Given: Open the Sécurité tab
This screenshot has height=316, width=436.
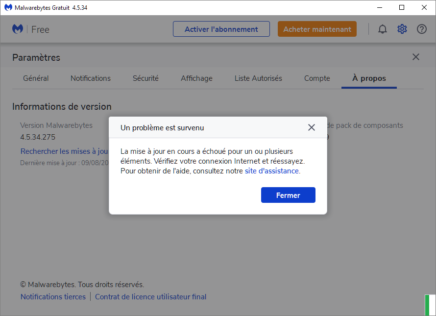Looking at the screenshot, I should pos(145,78).
